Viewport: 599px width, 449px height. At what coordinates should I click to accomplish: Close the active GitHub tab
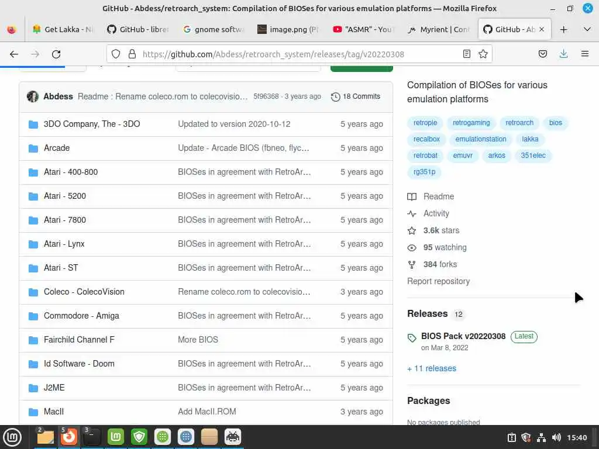click(x=542, y=29)
